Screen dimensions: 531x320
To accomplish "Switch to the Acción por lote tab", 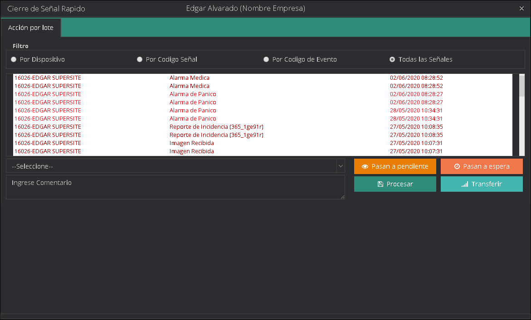I will tap(31, 28).
